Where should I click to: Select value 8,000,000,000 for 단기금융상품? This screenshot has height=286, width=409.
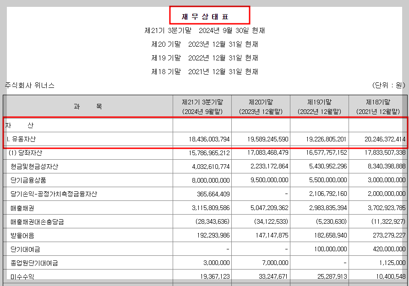click(211, 180)
